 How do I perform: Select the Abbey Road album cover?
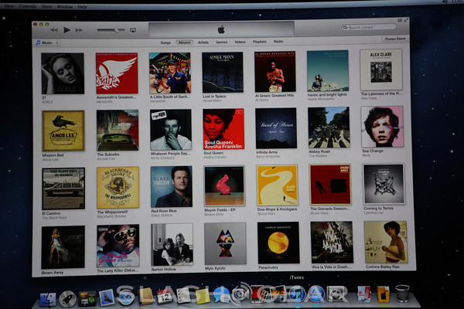[329, 127]
